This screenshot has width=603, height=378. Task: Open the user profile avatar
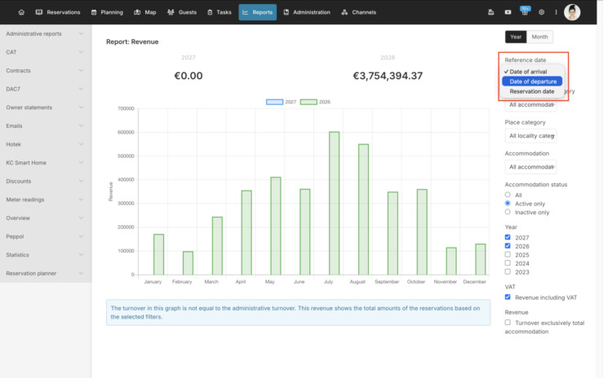(x=572, y=12)
